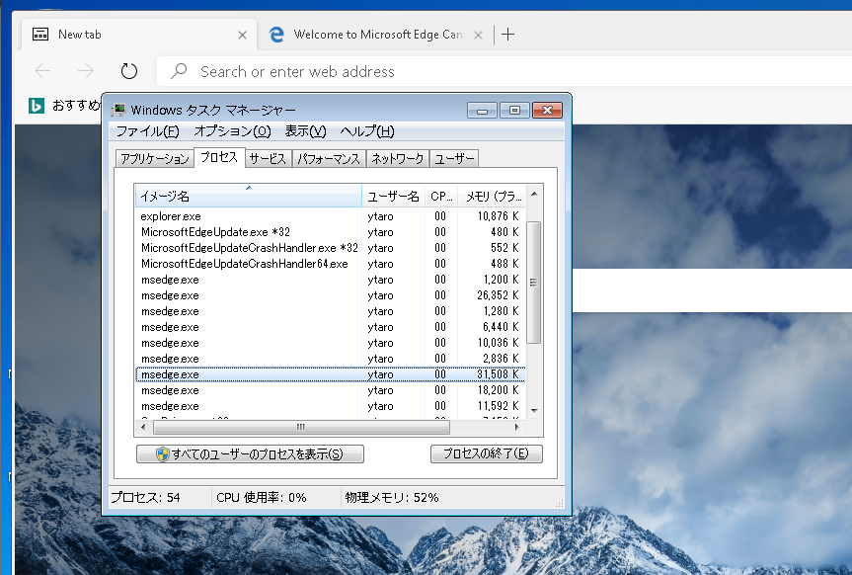Open a new Edge tab with plus
Screen dimensions: 852x575
pyautogui.click(x=507, y=35)
